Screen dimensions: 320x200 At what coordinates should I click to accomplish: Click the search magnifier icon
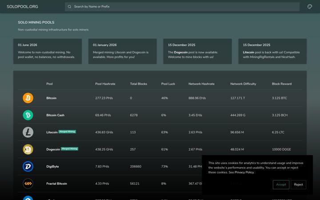(x=69, y=7)
